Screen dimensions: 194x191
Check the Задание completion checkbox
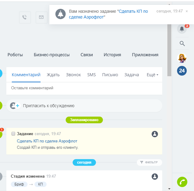tap(13, 134)
